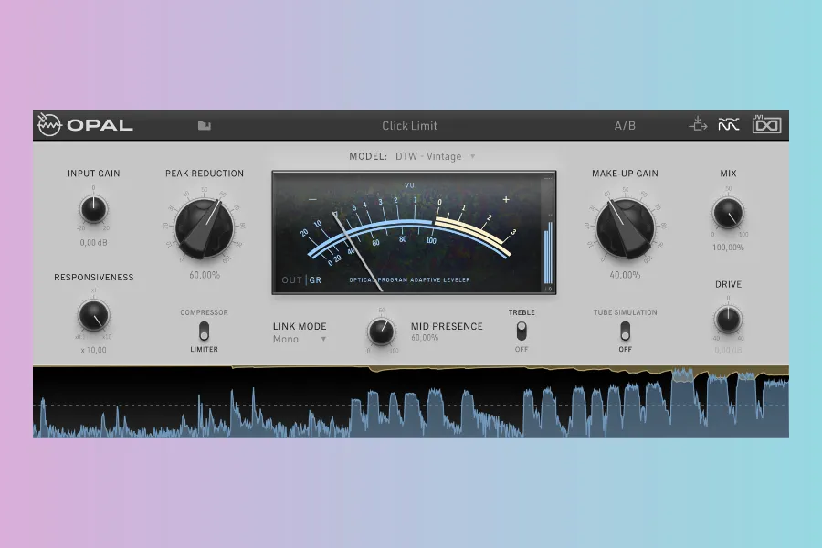Click the 0,00 dB input gain value
Viewport: 822px width, 548px height.
point(94,242)
